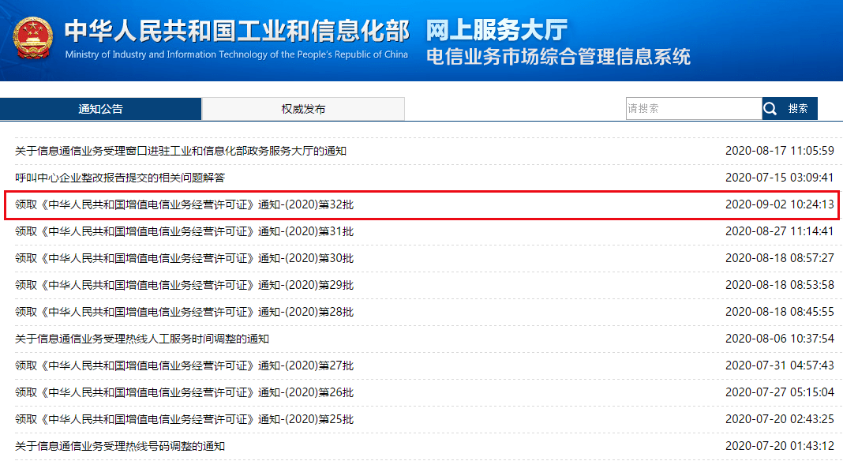Click the timestamp 2020-08-18 08:45:55

(x=780, y=312)
